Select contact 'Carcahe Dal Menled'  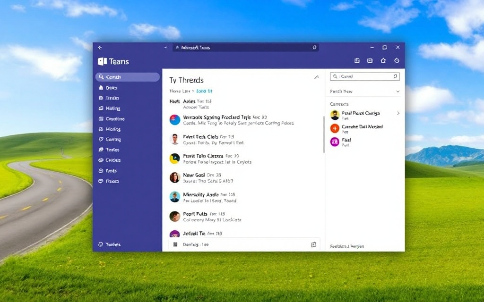[x=365, y=128]
